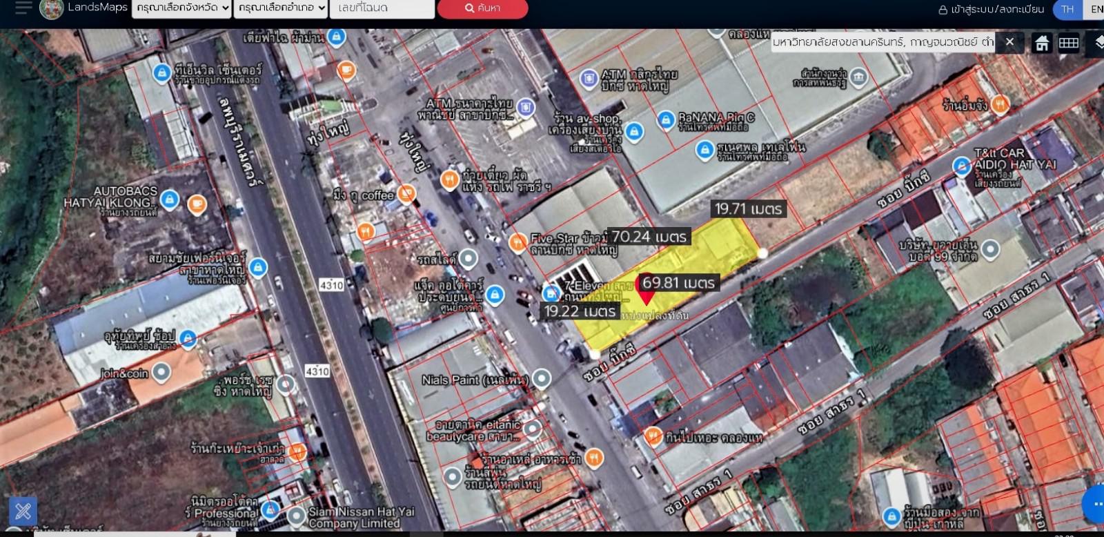The image size is (1104, 537).
Task: Click the สำนักงานเขต government office marker
Action: (858, 77)
